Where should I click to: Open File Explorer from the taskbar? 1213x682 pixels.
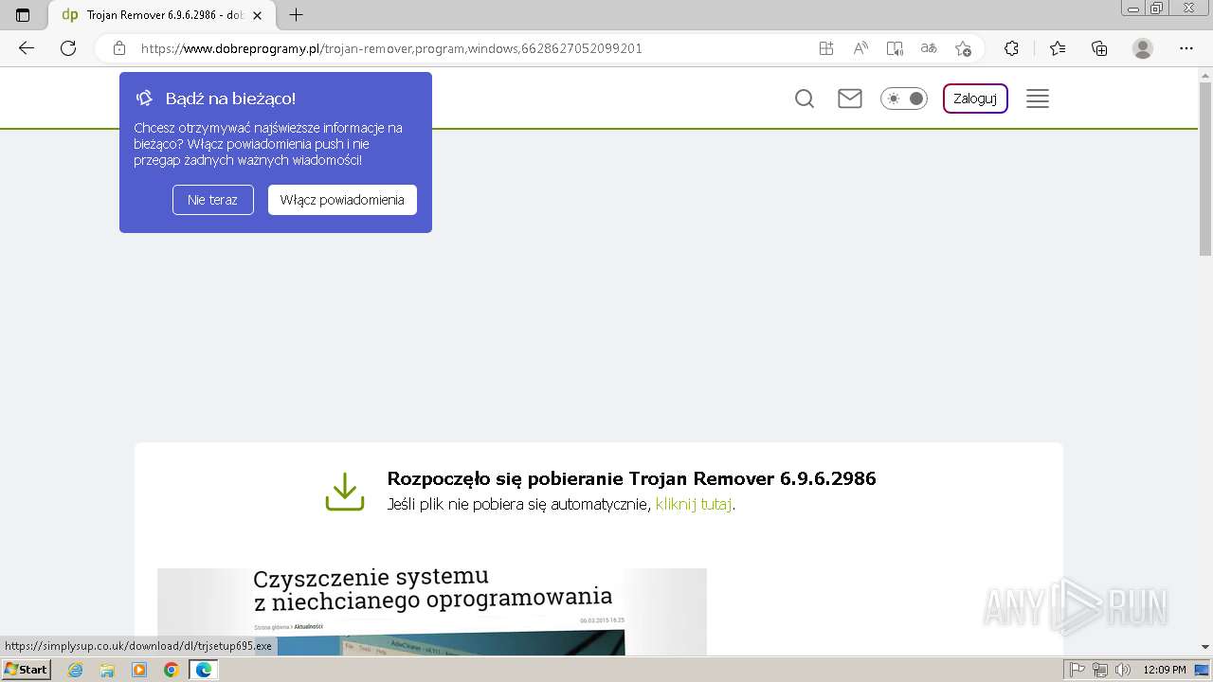click(107, 670)
